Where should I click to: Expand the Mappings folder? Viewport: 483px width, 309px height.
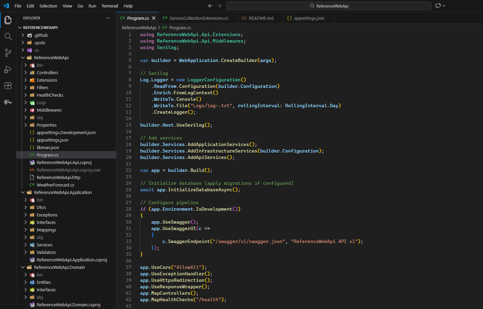66,230
